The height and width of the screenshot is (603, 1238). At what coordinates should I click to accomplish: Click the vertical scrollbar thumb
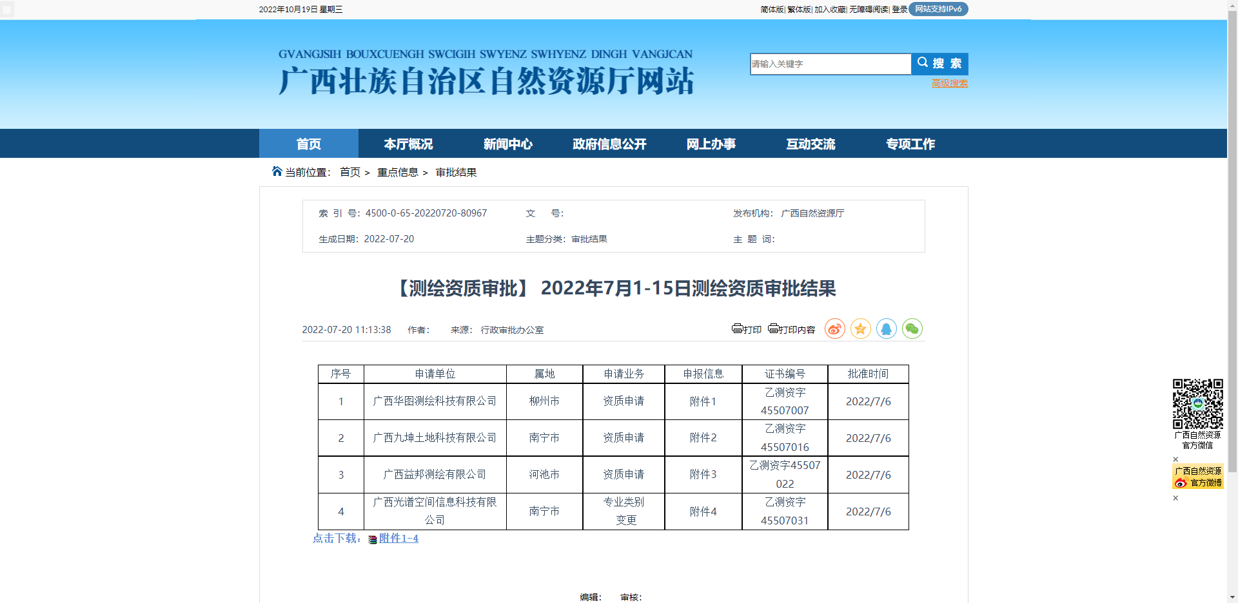[1232, 242]
